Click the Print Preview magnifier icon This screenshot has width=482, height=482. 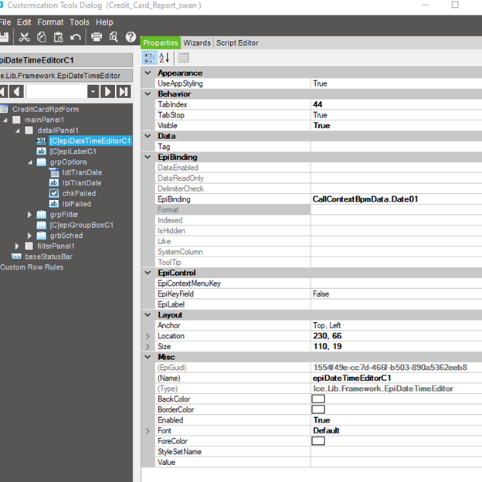point(114,37)
